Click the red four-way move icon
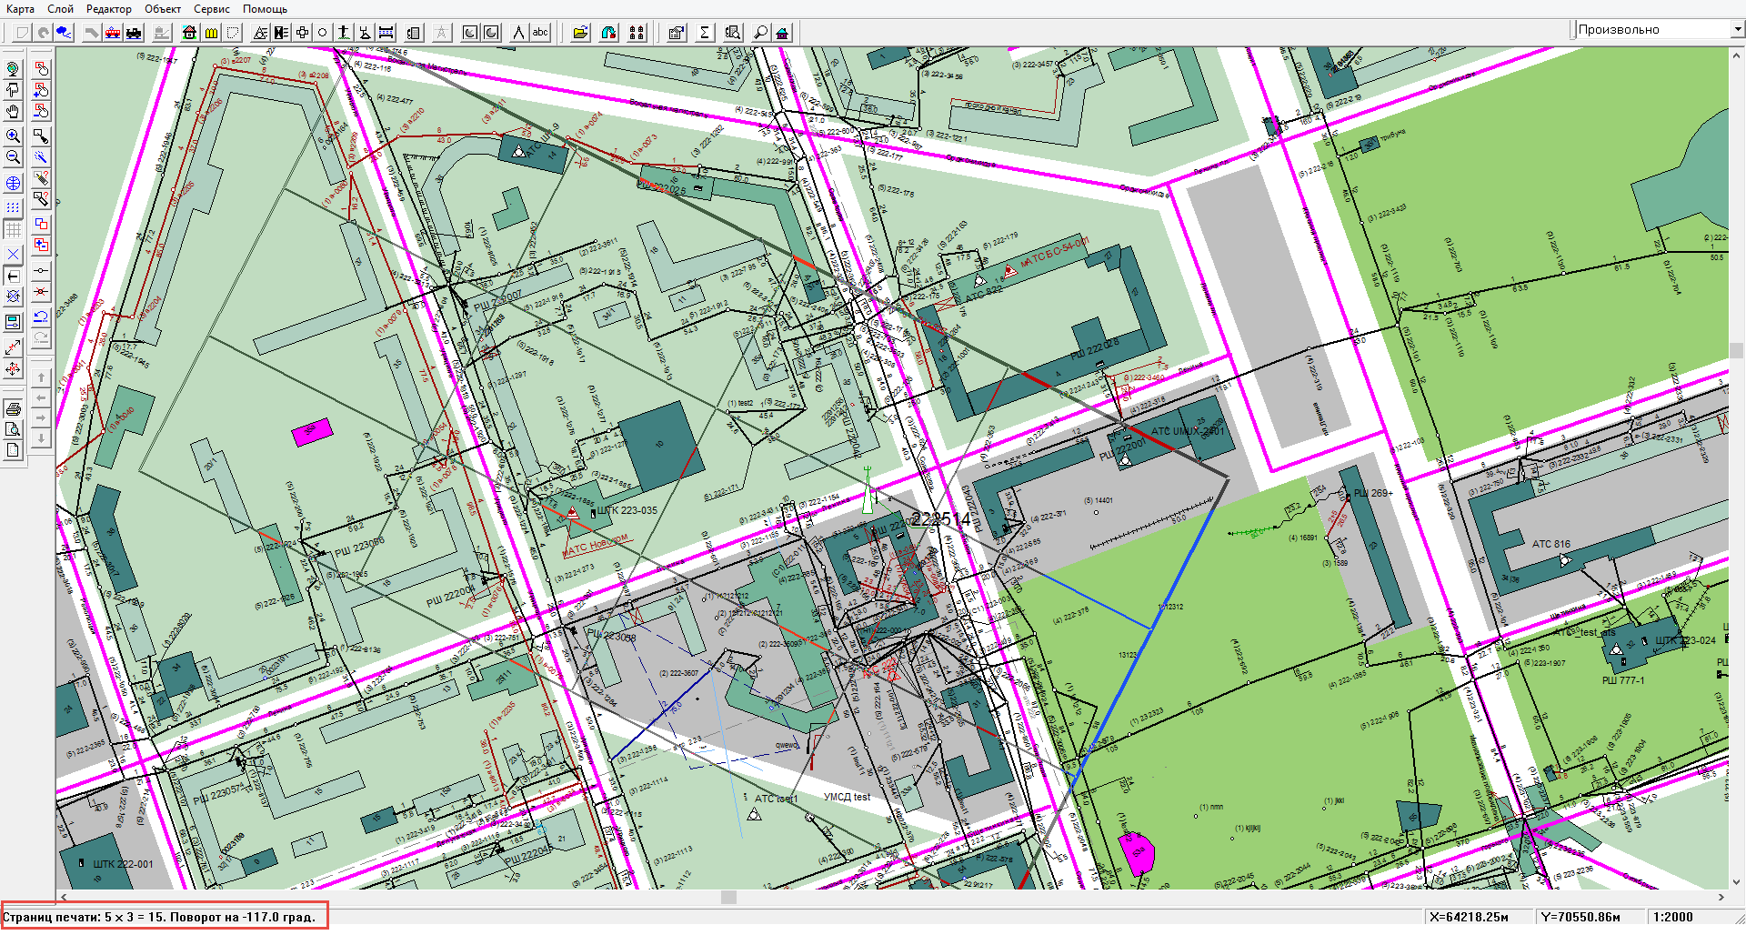Screen dimensions: 1746x935 click(13, 369)
